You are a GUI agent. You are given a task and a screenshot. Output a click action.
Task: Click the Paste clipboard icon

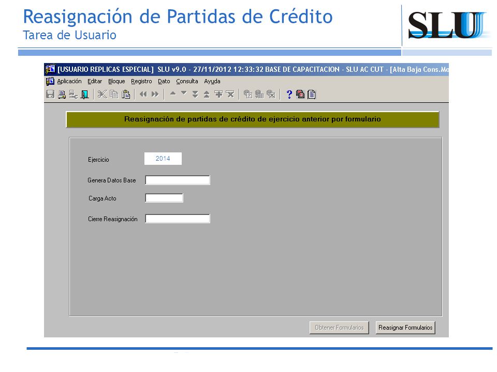pos(126,94)
